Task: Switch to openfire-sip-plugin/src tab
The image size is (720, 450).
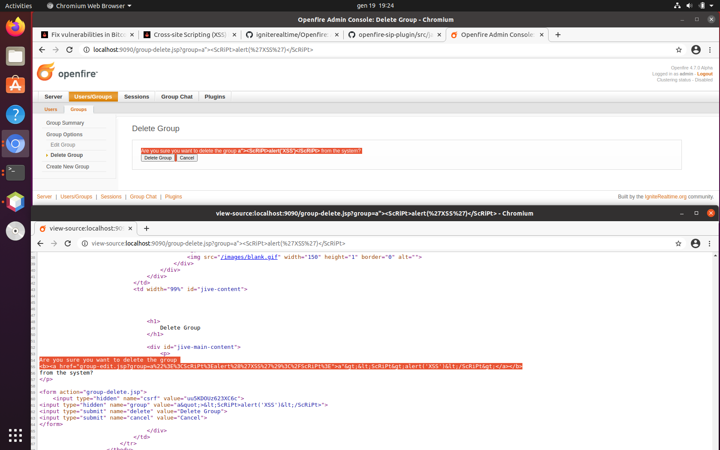Action: [x=394, y=35]
